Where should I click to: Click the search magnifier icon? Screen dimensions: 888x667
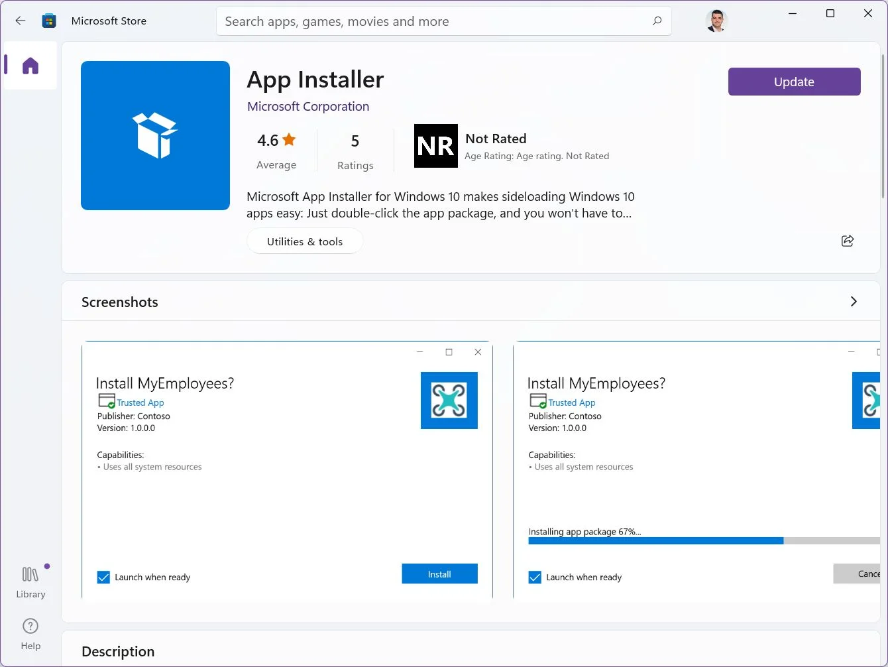tap(657, 21)
